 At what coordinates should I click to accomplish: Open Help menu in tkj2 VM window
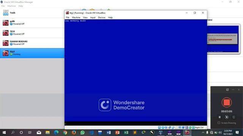[110, 17]
